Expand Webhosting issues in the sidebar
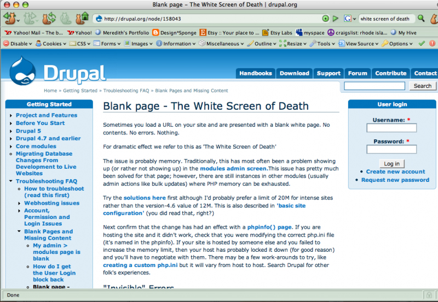The height and width of the screenshot is (302, 438). click(x=19, y=203)
